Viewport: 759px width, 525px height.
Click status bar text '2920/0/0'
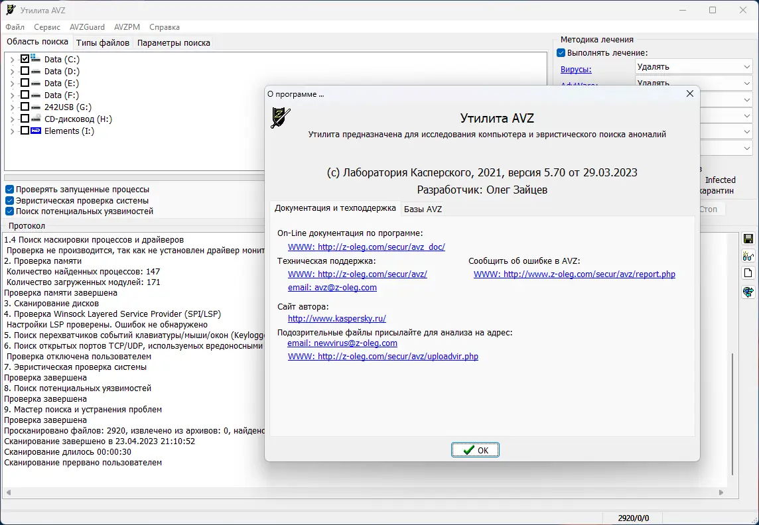pyautogui.click(x=633, y=518)
